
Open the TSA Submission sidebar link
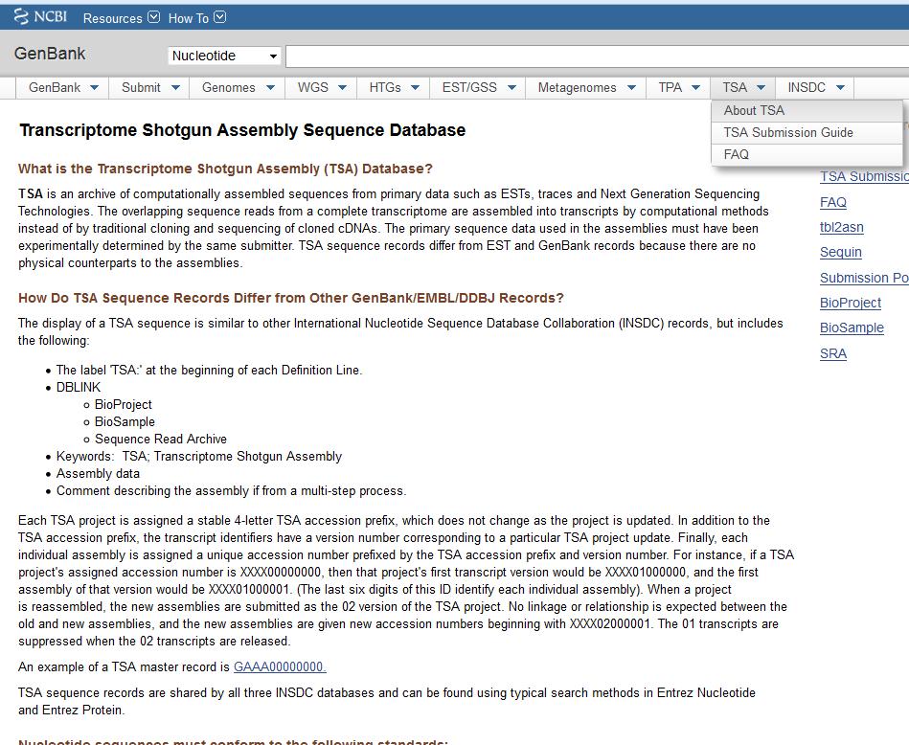point(864,177)
